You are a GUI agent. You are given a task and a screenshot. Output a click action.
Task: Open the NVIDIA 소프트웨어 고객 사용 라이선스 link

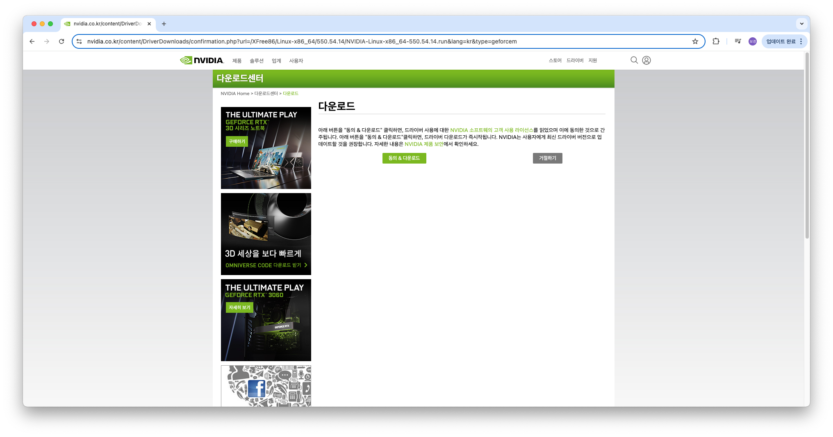pyautogui.click(x=492, y=130)
